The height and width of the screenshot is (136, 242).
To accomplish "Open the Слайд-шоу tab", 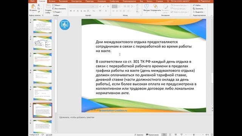I will click(114, 1).
